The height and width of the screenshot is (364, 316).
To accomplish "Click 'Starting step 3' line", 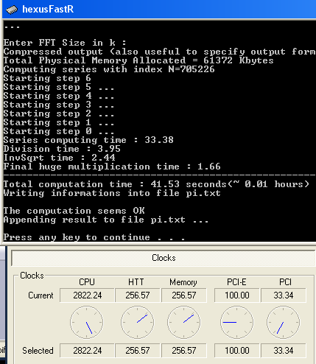I will [x=59, y=105].
